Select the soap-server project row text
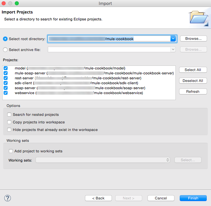The width and height of the screenshot is (211, 206). pos(80,88)
